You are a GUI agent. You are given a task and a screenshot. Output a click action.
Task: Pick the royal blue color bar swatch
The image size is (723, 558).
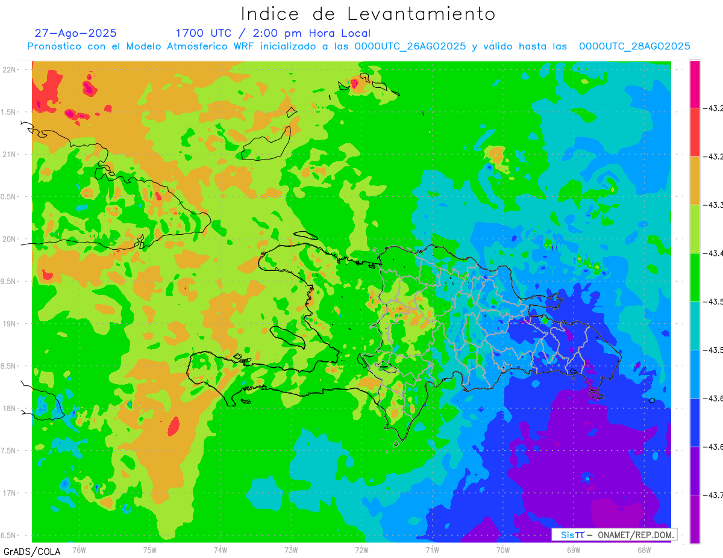(x=695, y=422)
